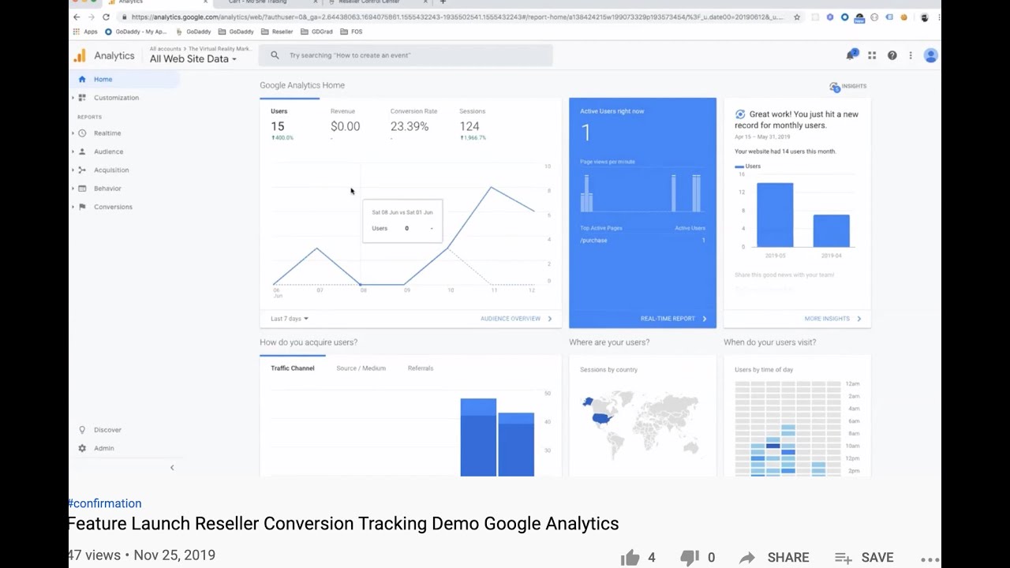Click the user account avatar in Analytics header
This screenshot has width=1010, height=568.
tap(930, 55)
